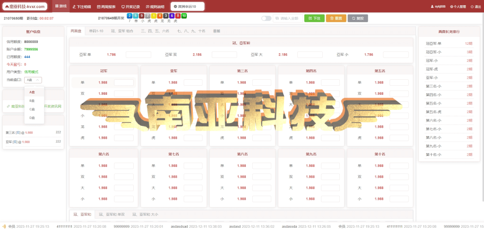Viewport: 484px width, 231px height.
Task: Click 第六名 单 bet input box
Action: click(x=124, y=165)
